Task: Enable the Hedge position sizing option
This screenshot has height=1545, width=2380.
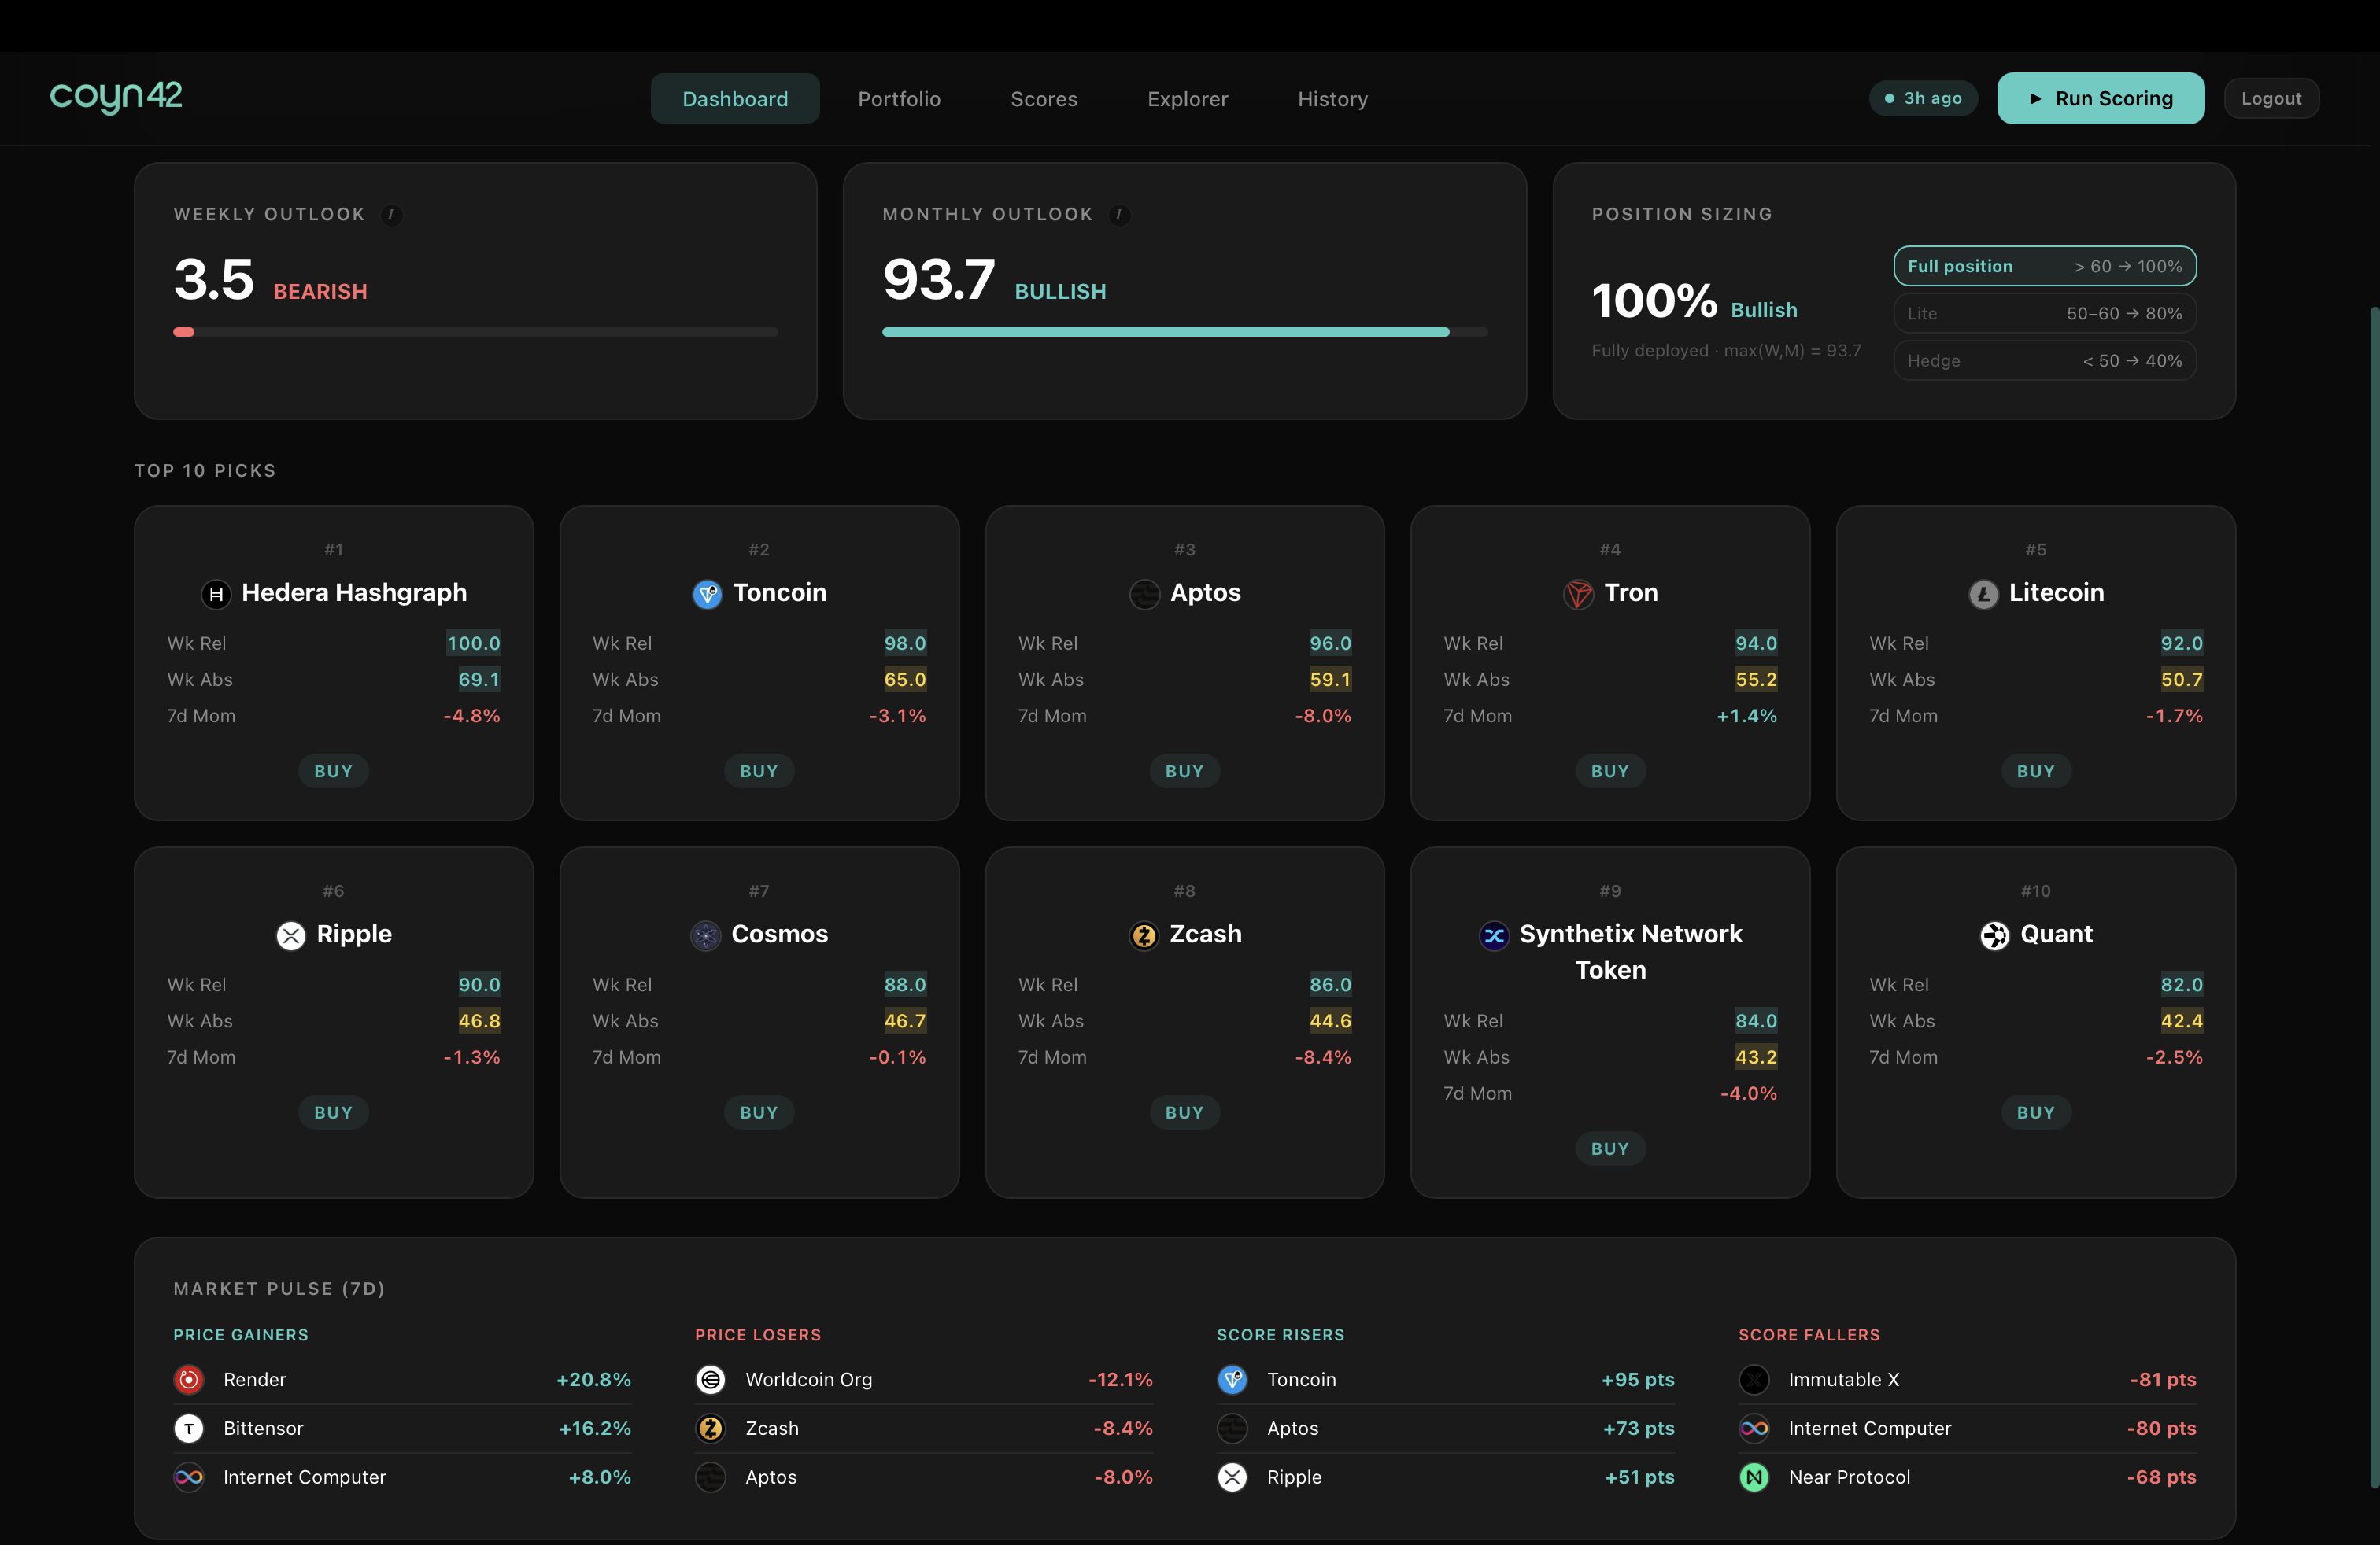Action: pos(2044,360)
